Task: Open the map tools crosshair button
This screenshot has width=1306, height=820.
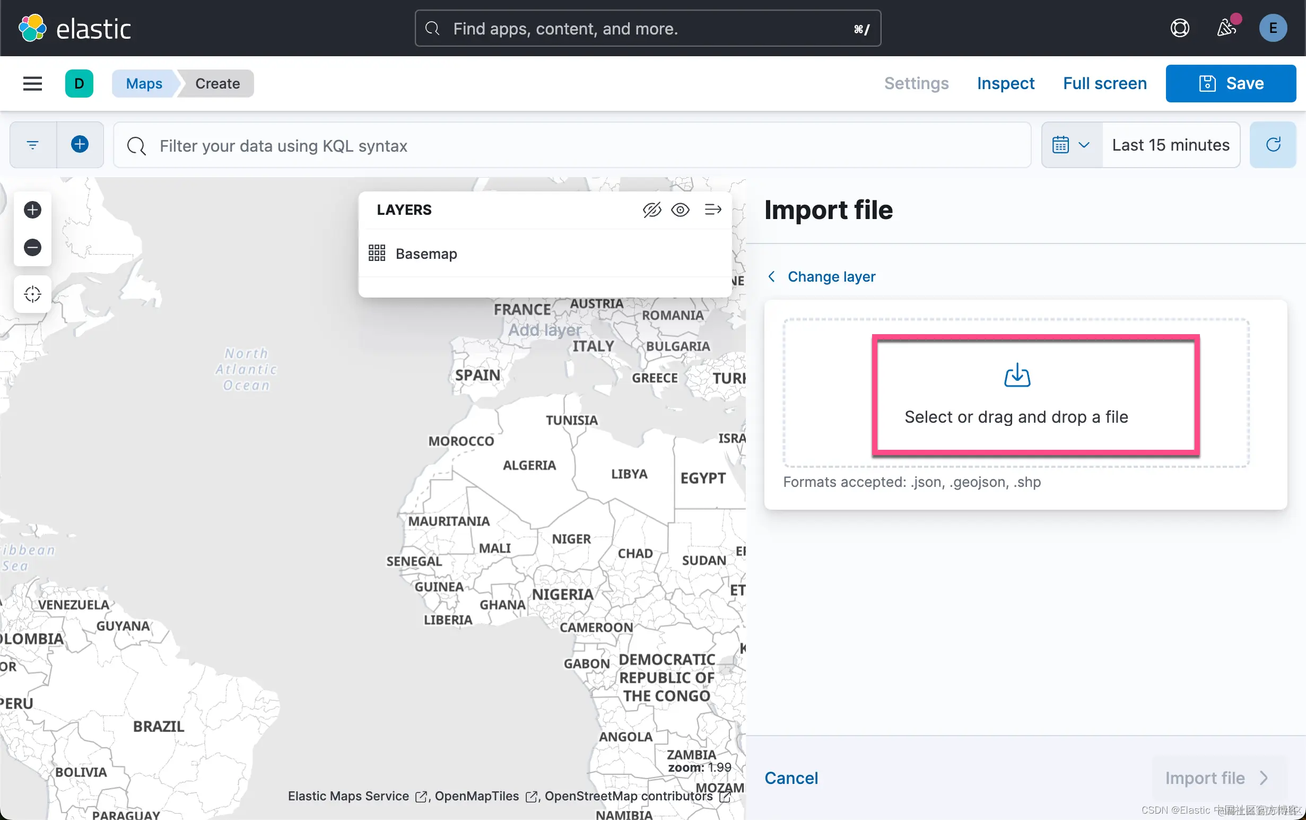Action: [x=32, y=294]
